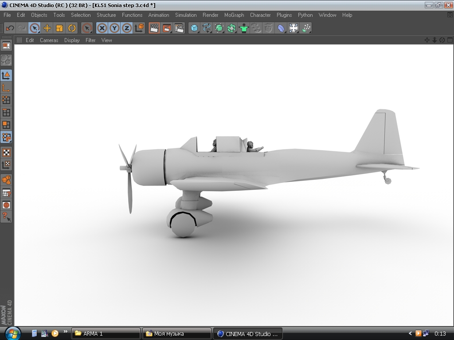The height and width of the screenshot is (340, 454).
Task: Open the Cameras viewport dropdown
Action: tap(49, 40)
